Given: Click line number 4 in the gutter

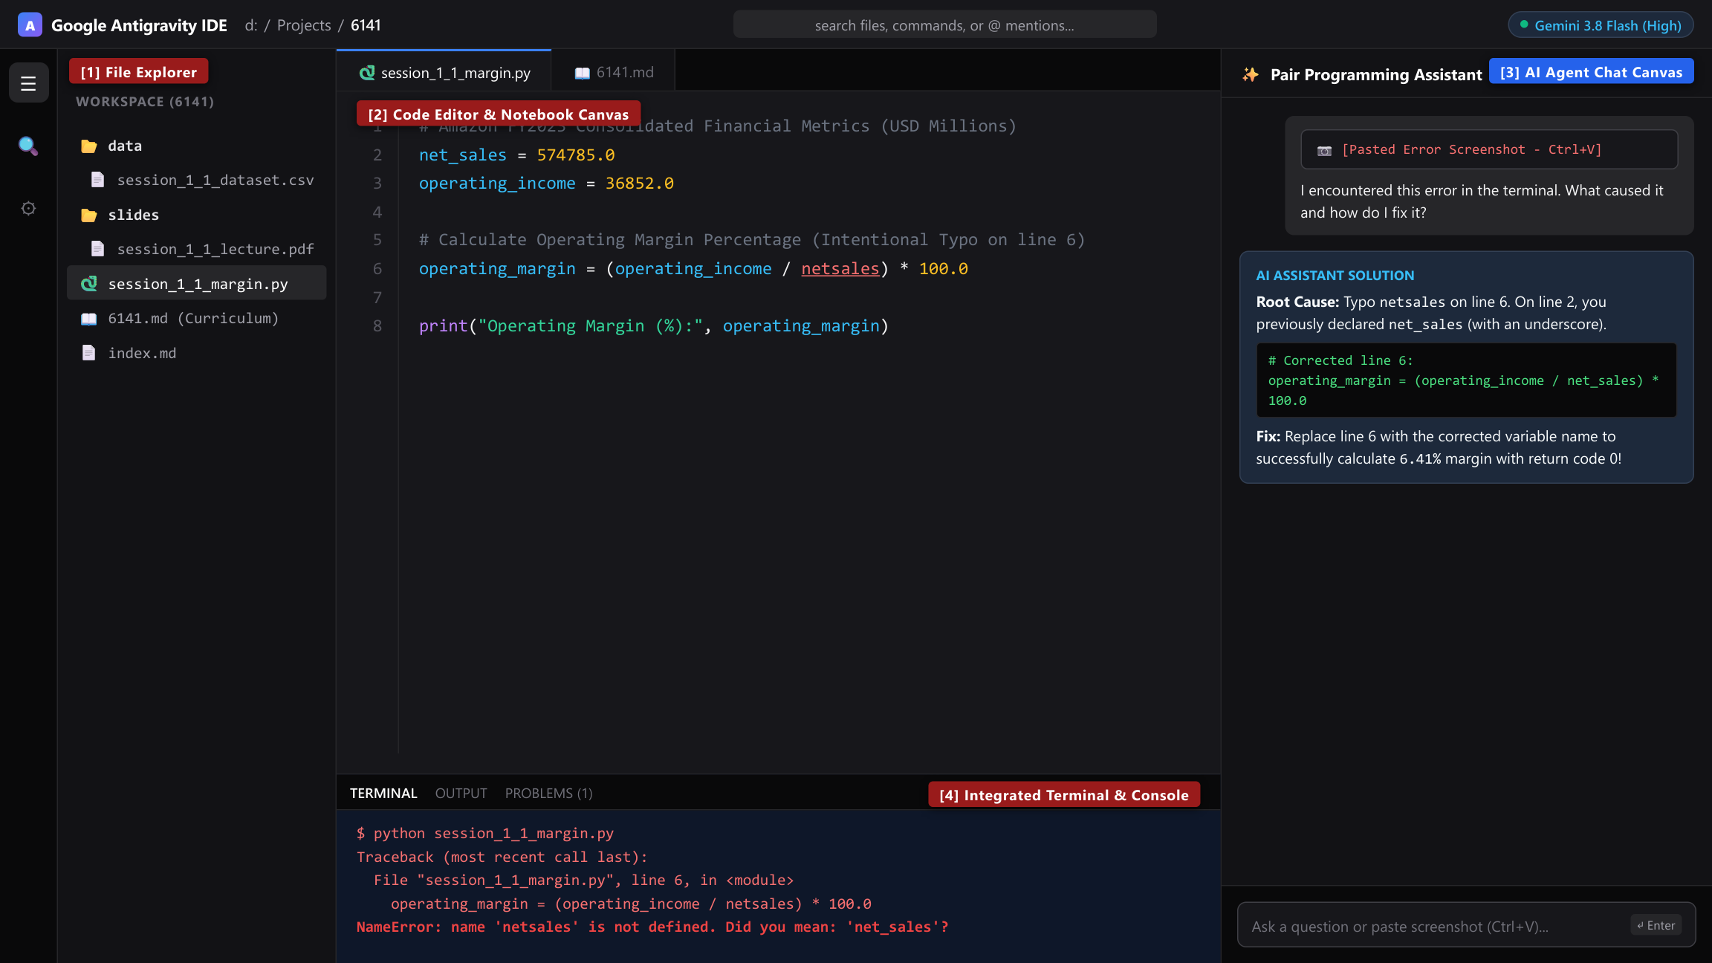Looking at the screenshot, I should point(377,212).
